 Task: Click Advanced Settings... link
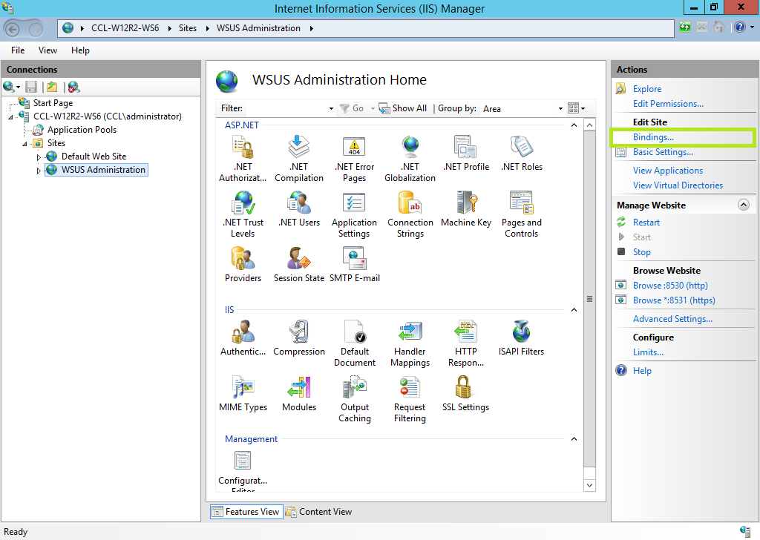[x=672, y=319]
